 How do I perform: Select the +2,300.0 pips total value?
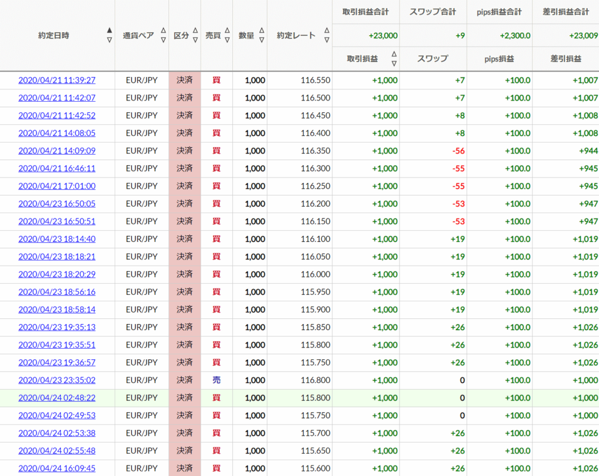[515, 36]
